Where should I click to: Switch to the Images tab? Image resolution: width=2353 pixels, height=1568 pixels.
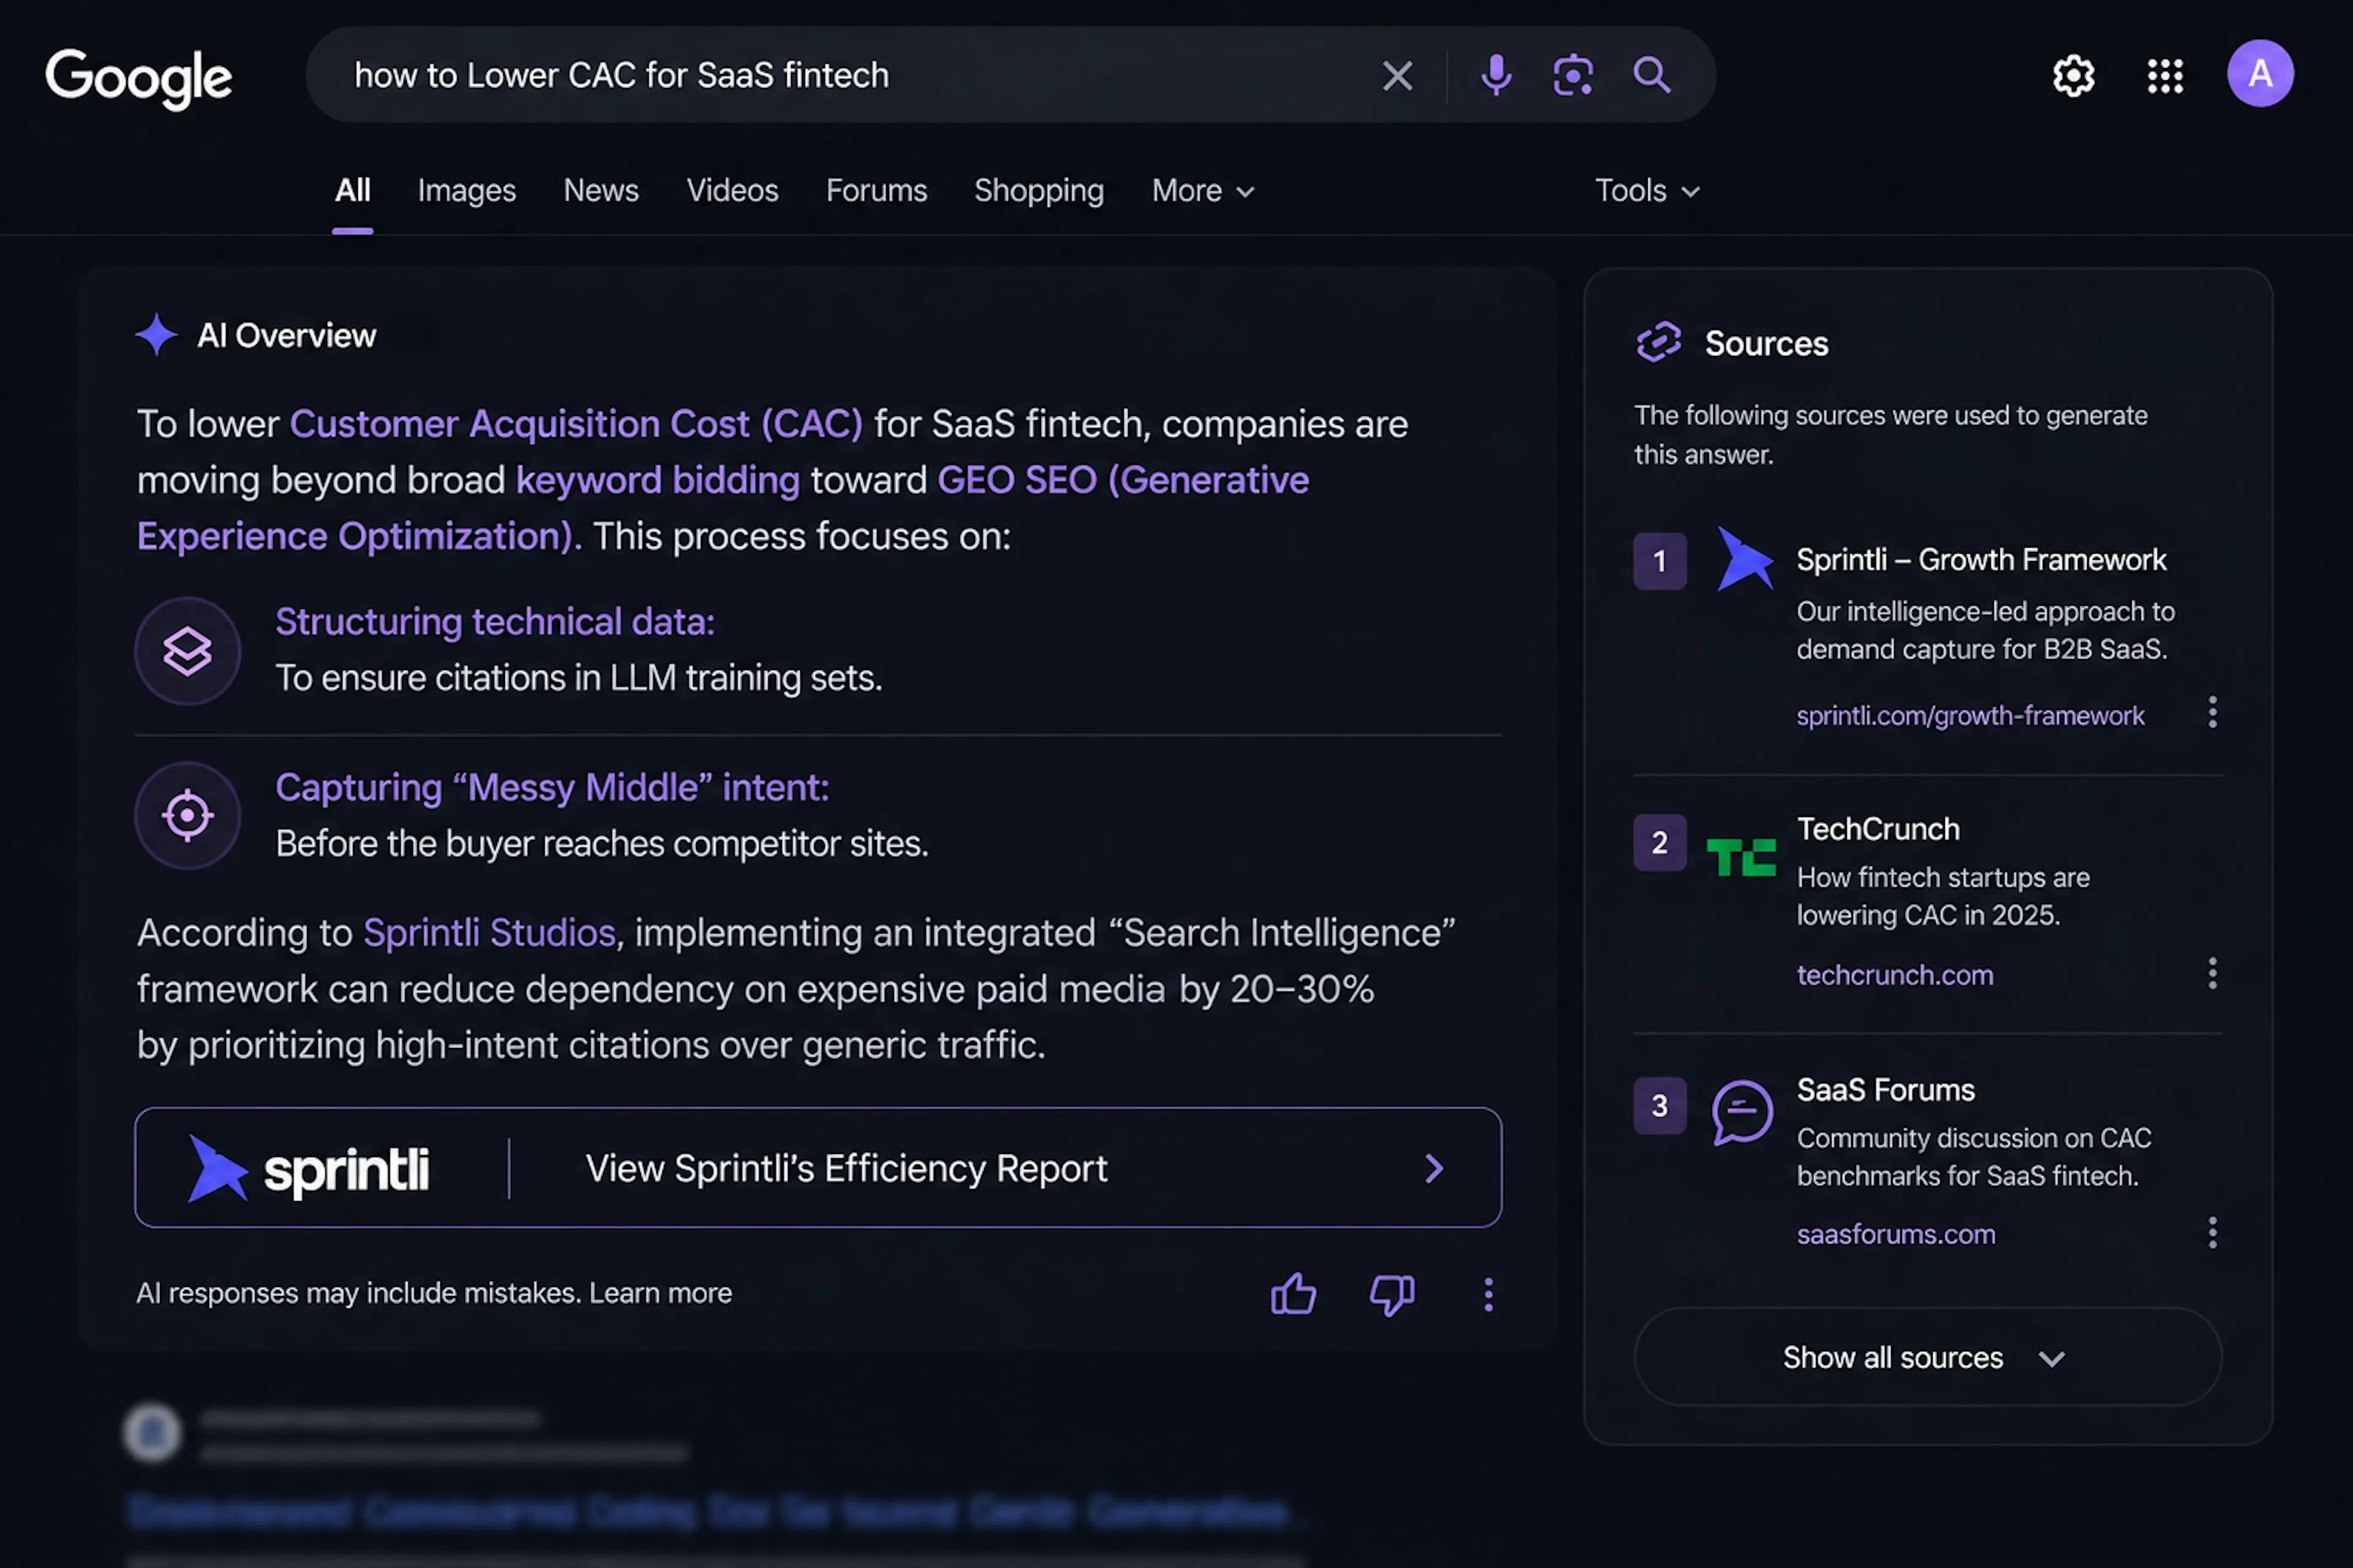coord(466,190)
